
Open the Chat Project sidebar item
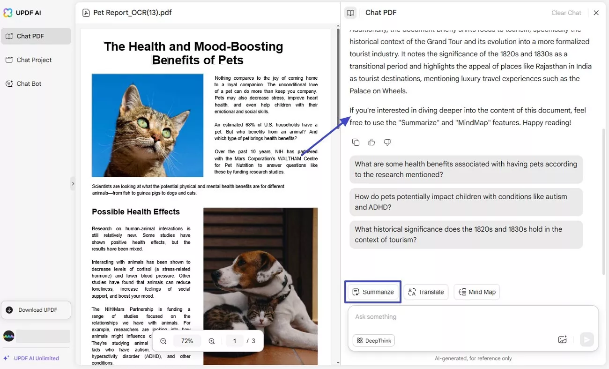click(36, 60)
